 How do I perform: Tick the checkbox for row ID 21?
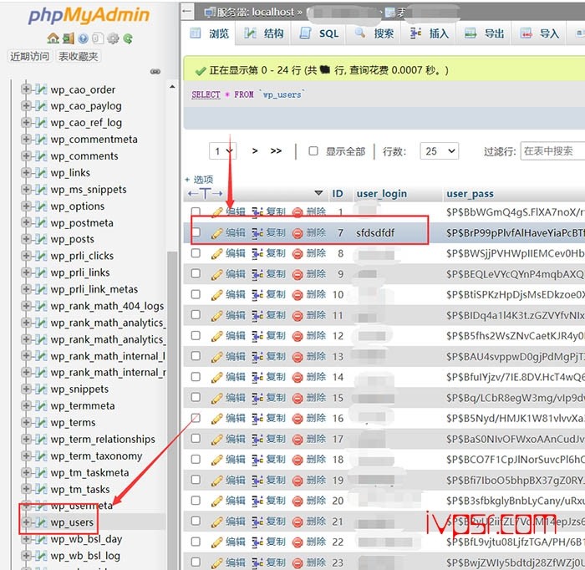[196, 521]
